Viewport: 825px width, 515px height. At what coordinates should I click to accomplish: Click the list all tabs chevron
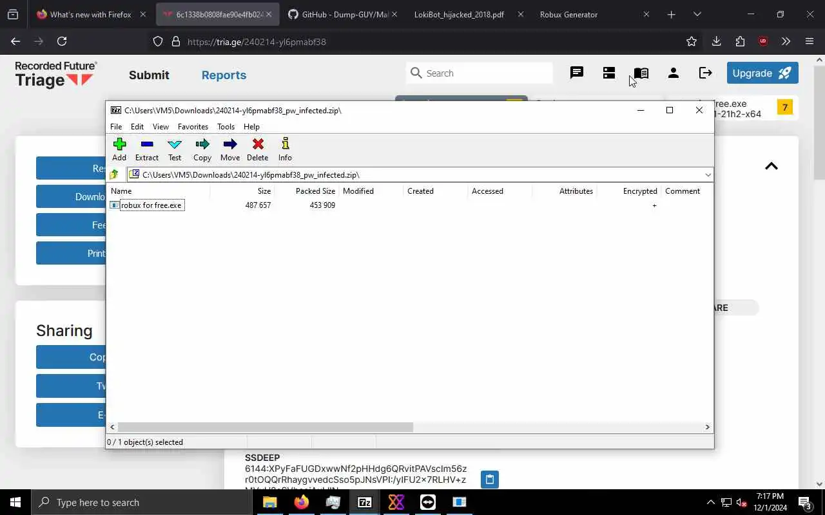697,14
